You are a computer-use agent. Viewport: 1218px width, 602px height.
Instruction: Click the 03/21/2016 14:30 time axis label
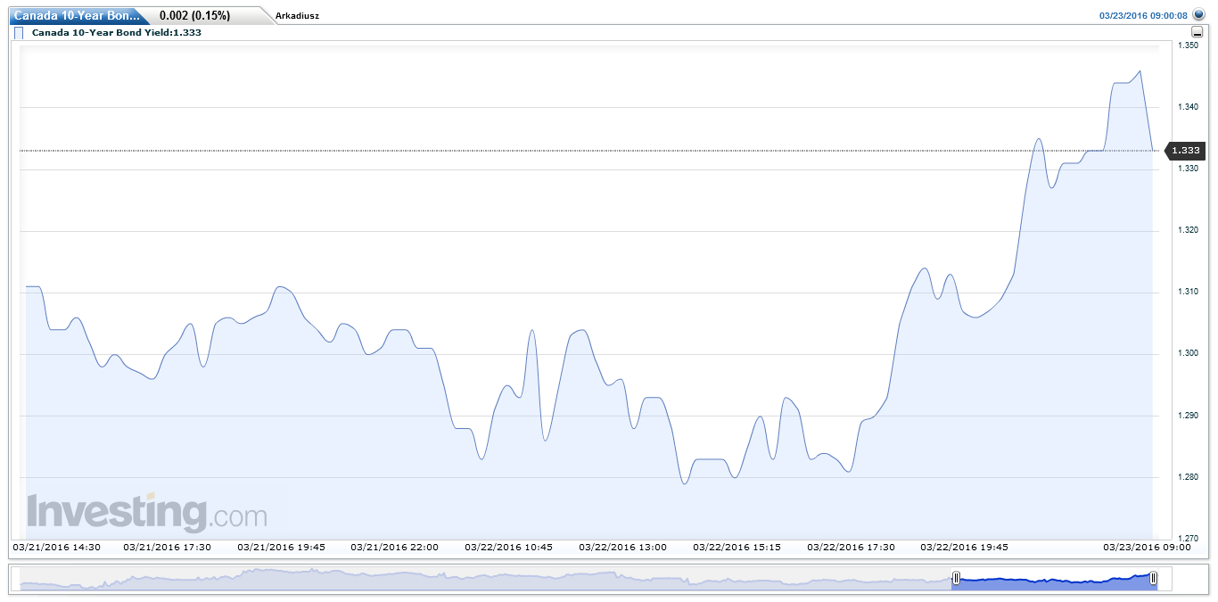(55, 547)
